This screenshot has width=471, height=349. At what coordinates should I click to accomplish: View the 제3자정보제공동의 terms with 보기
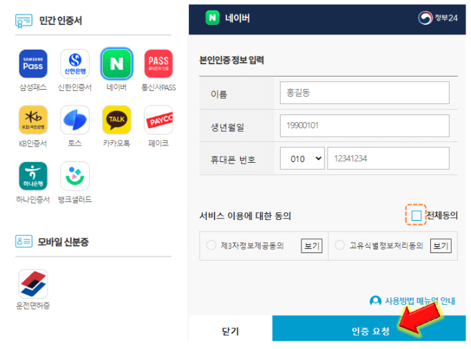coord(312,246)
